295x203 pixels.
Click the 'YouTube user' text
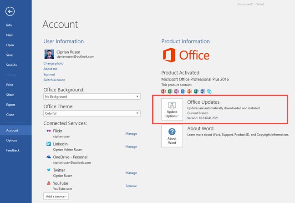coord(63,189)
